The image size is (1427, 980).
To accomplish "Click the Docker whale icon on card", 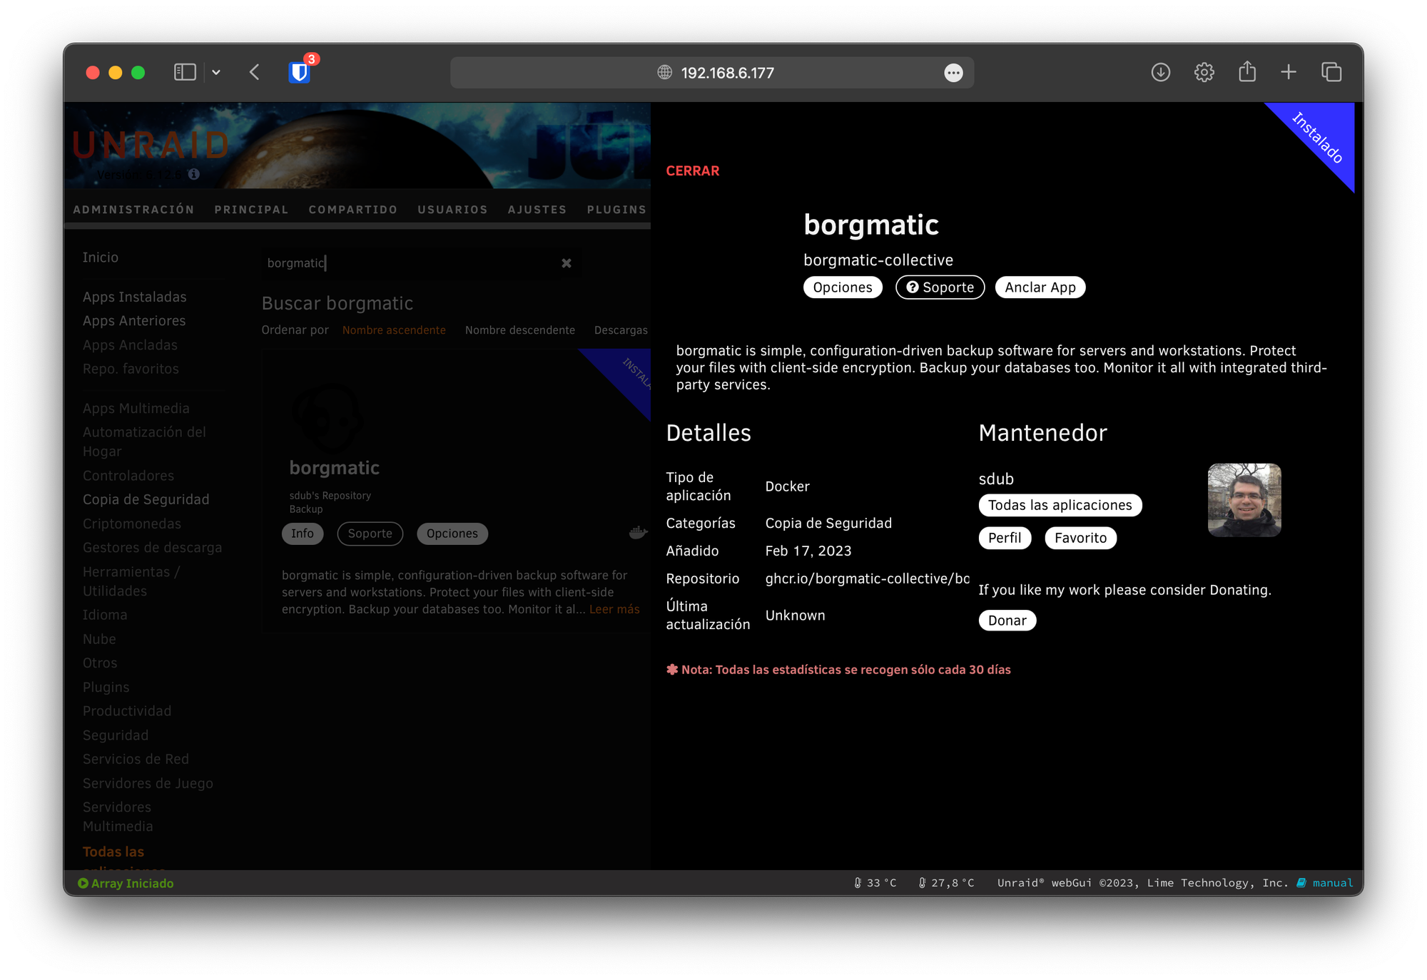I will (x=638, y=532).
